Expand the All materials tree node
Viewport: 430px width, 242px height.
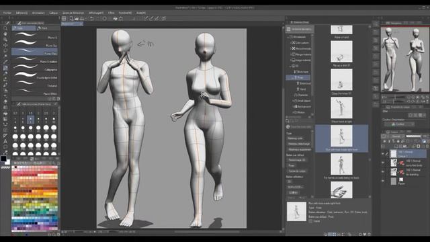click(x=288, y=37)
